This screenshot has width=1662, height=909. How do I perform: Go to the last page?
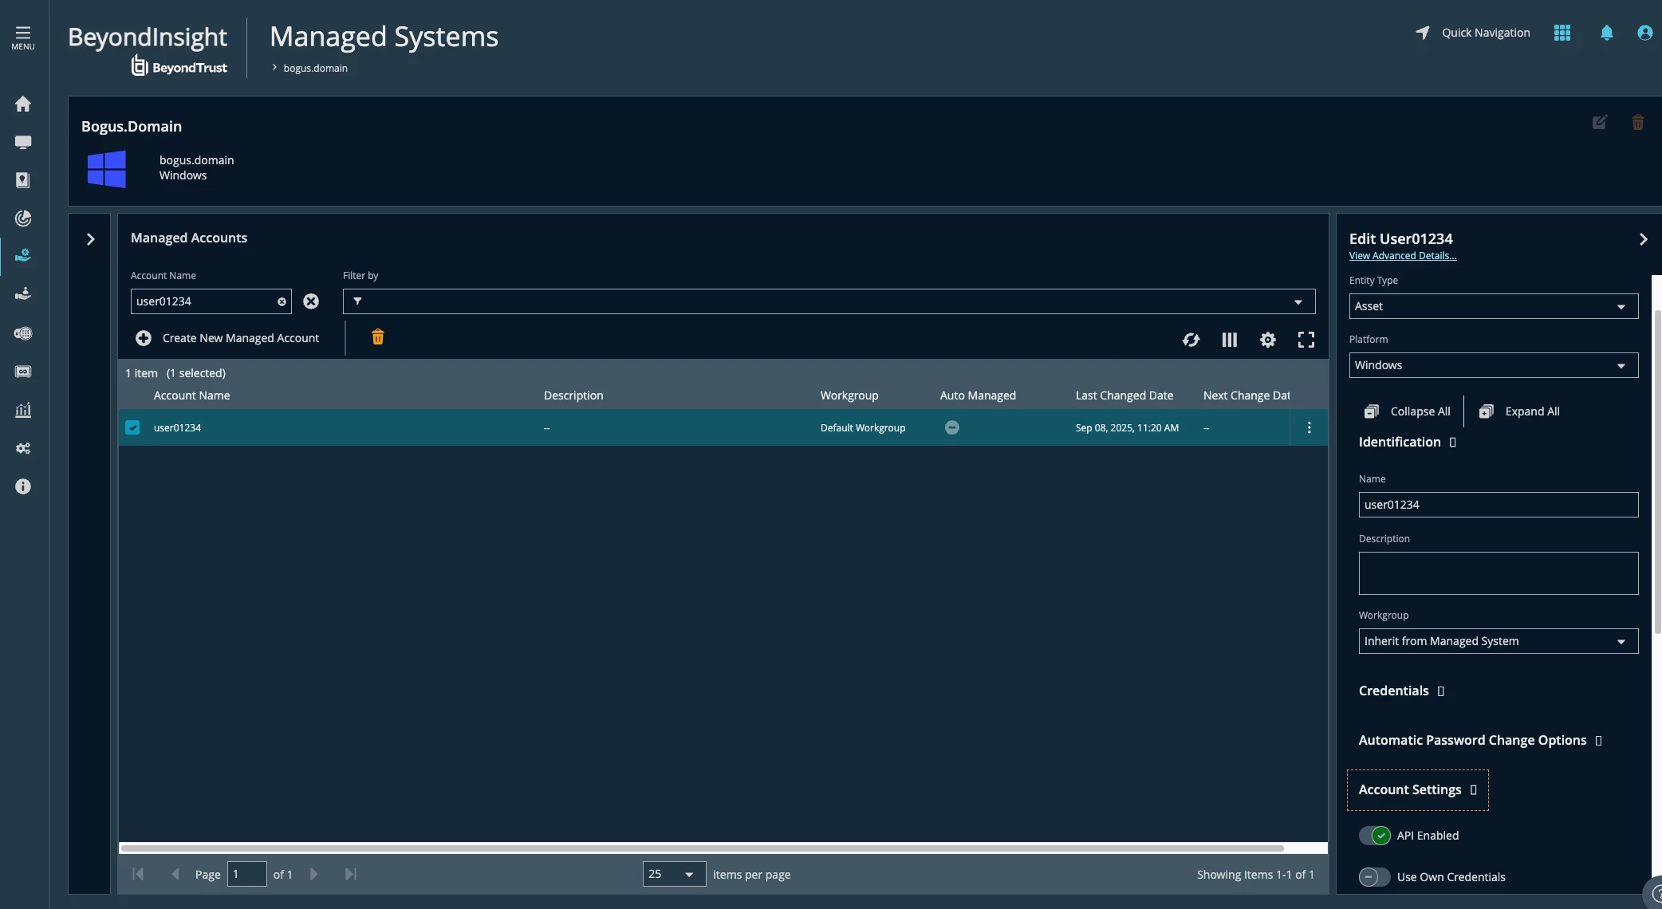[351, 874]
